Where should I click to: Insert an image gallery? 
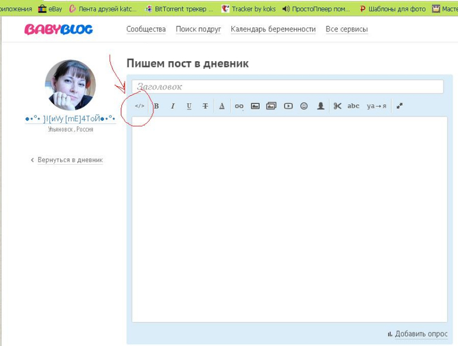point(271,106)
